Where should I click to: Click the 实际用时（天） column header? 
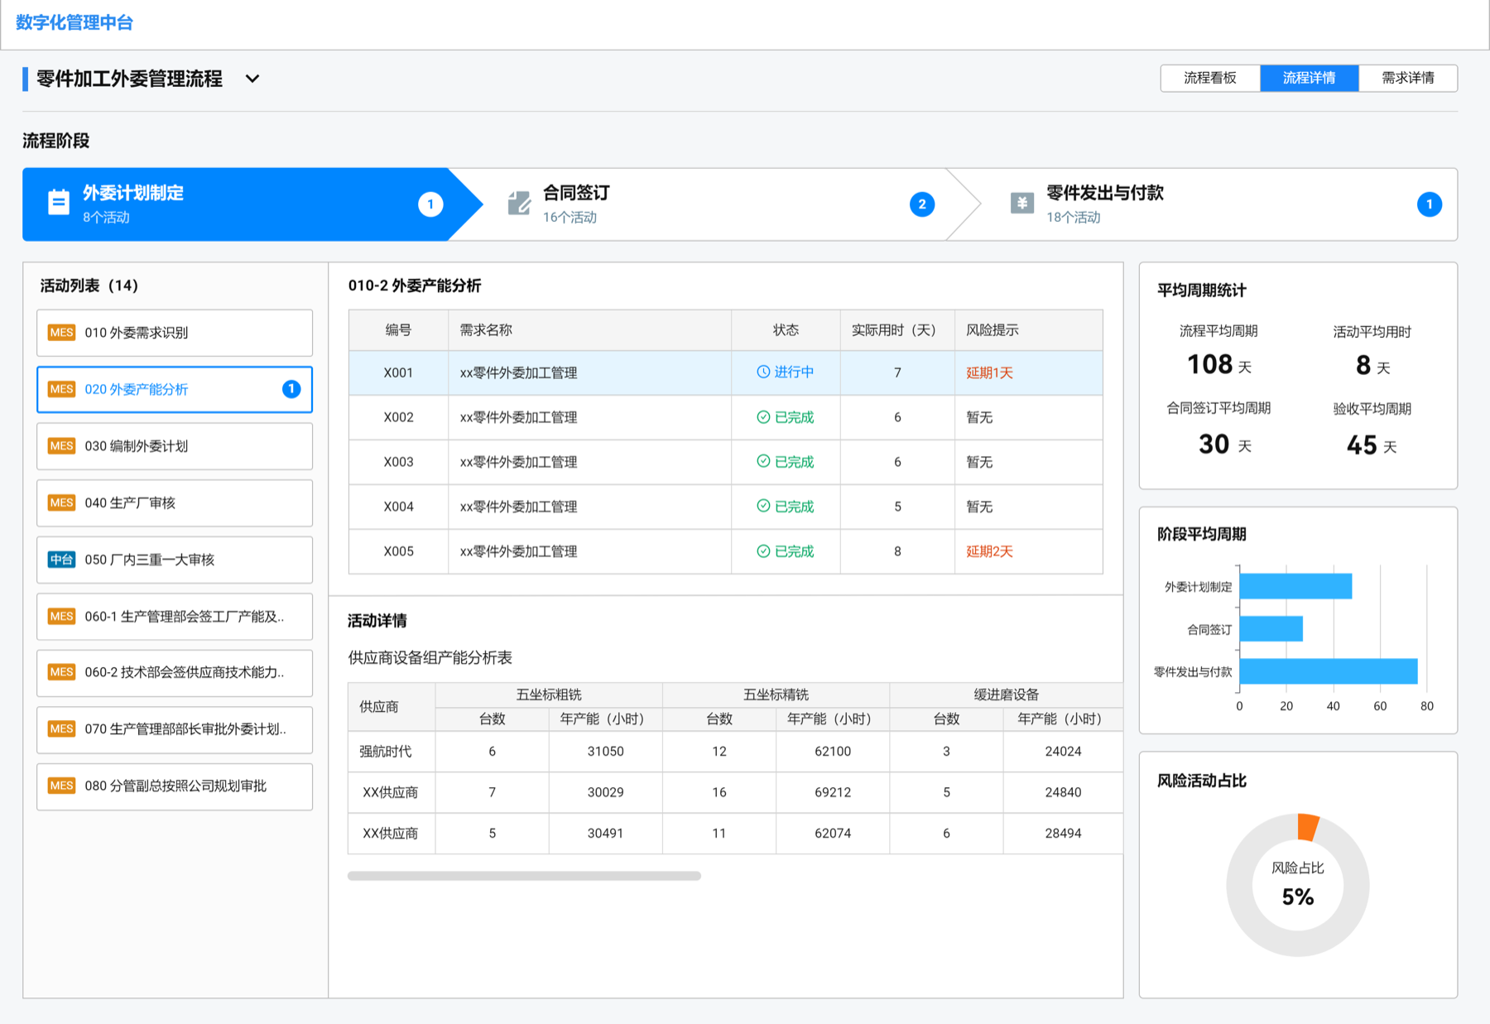pos(897,330)
